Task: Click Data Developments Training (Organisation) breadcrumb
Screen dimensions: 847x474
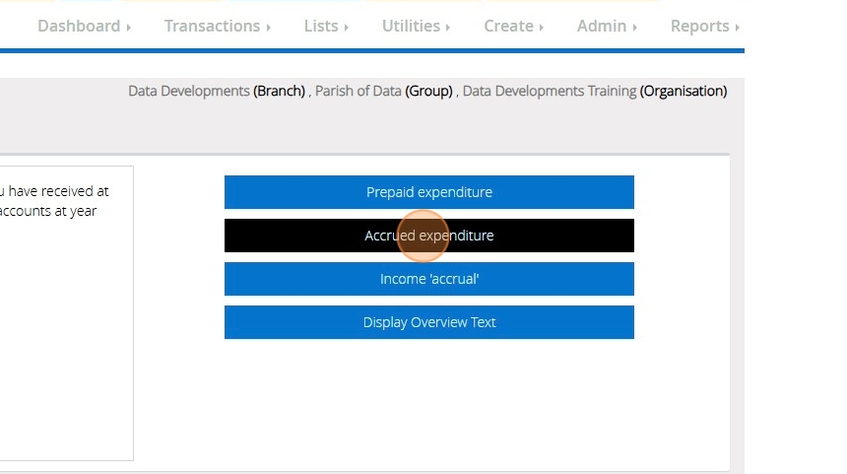Action: pos(594,91)
